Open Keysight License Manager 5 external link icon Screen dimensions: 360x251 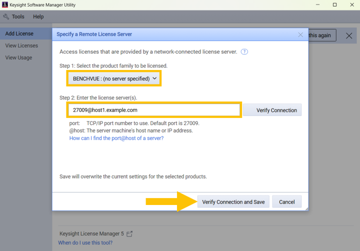pyautogui.click(x=129, y=234)
